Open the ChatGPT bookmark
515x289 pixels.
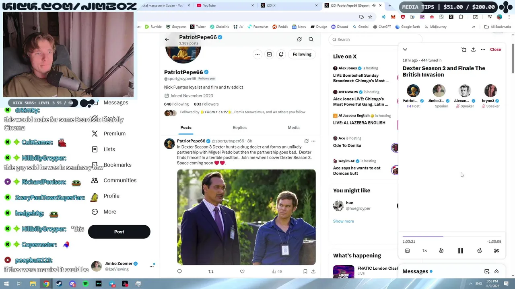[x=382, y=27]
